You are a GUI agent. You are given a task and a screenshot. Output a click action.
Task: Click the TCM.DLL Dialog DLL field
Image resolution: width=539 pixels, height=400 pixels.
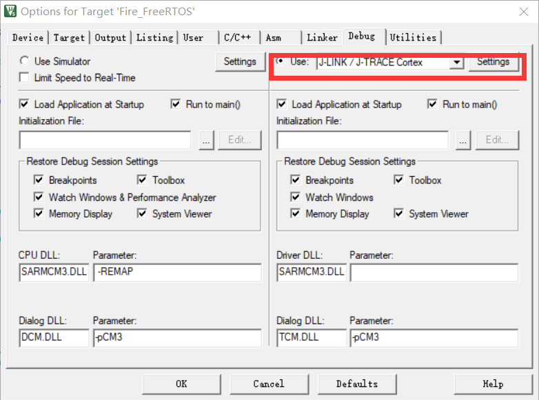(312, 338)
